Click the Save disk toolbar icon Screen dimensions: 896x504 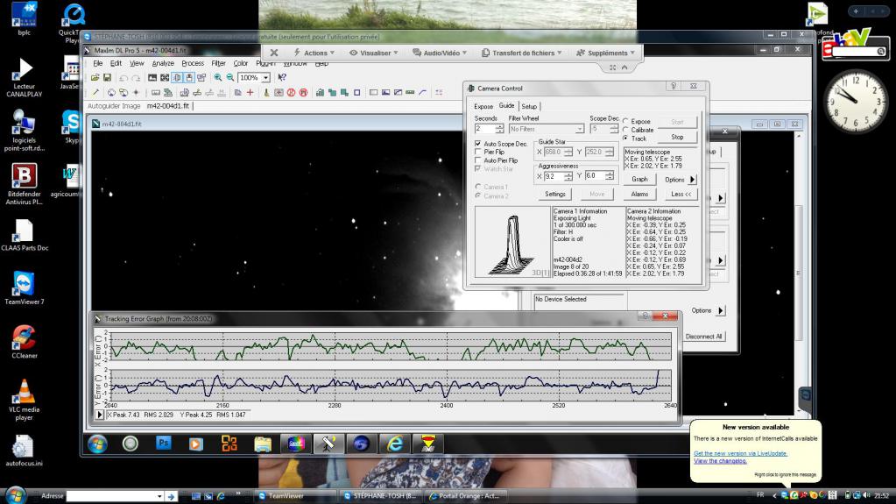(106, 78)
